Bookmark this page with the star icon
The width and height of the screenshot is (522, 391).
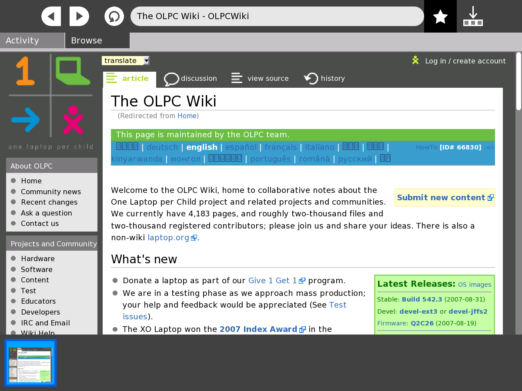tap(440, 17)
